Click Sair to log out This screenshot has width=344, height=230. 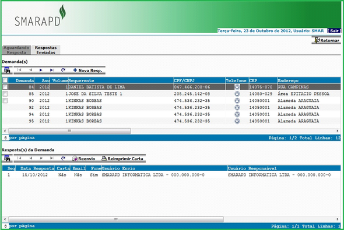coord(334,31)
